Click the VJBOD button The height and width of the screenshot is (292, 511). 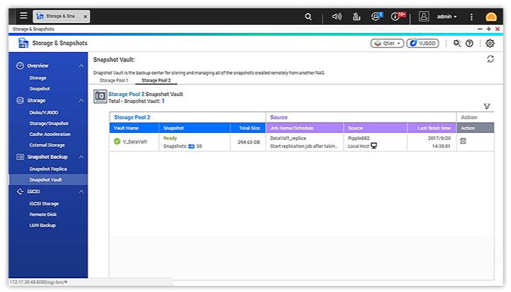422,43
